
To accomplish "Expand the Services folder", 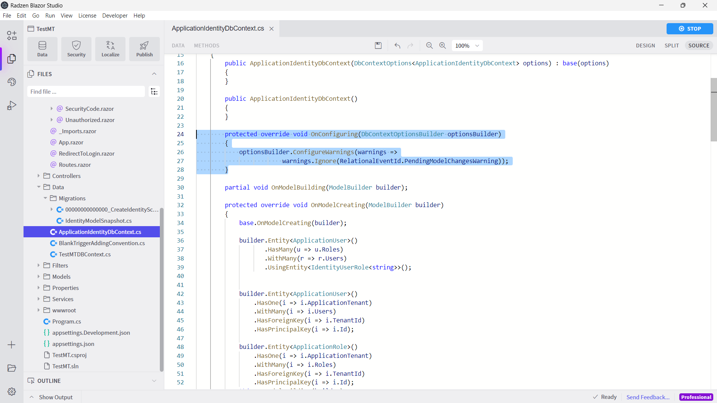I will 38,299.
